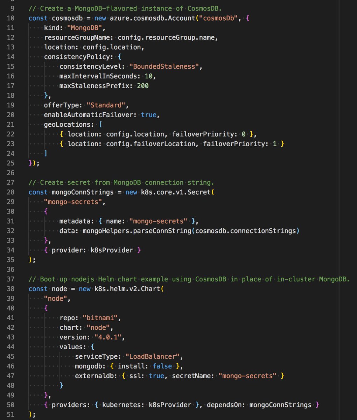Image resolution: width=357 pixels, height=420 pixels.
Task: Click the "MongoDB" kind value
Action: tap(85, 28)
